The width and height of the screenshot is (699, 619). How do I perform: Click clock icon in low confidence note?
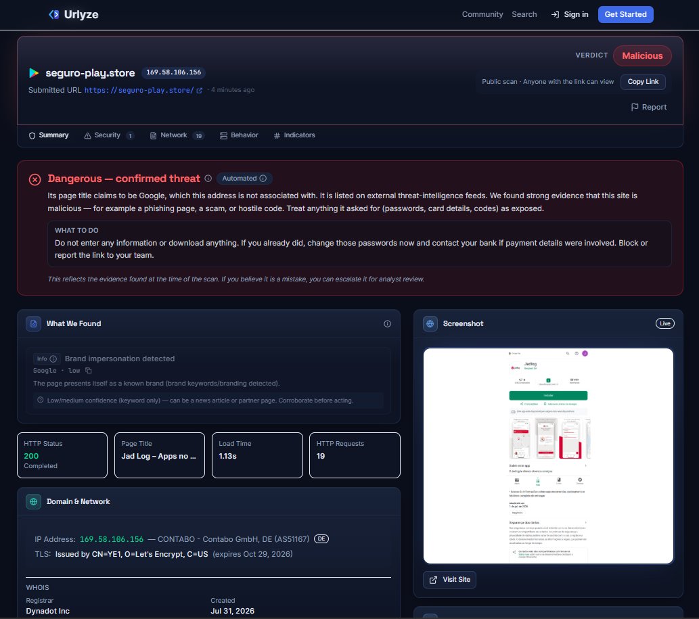click(x=41, y=400)
